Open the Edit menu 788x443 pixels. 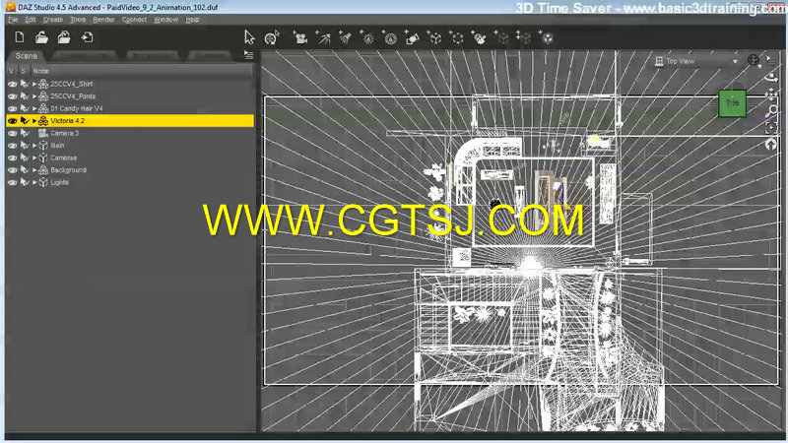tap(31, 20)
